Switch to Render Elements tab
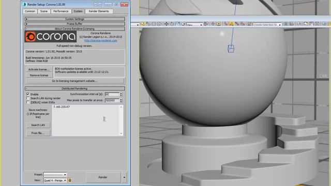Screen dimensions: 331x186 coord(99,11)
